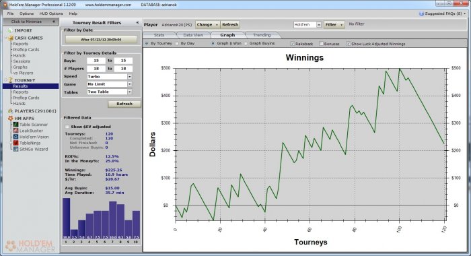Open the Table Scanner app icon
The width and height of the screenshot is (471, 256).
[x=16, y=125]
